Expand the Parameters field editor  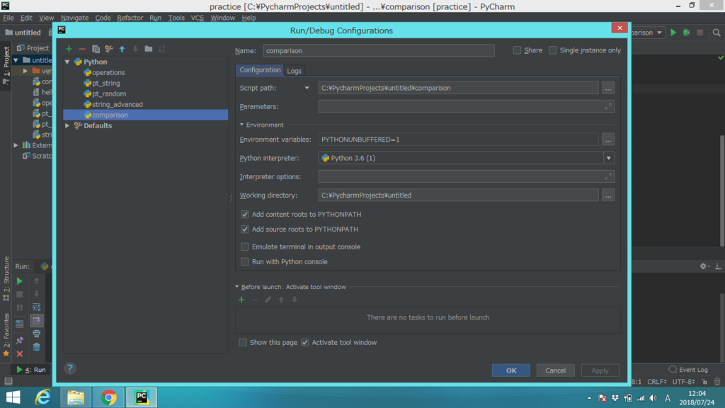608,106
